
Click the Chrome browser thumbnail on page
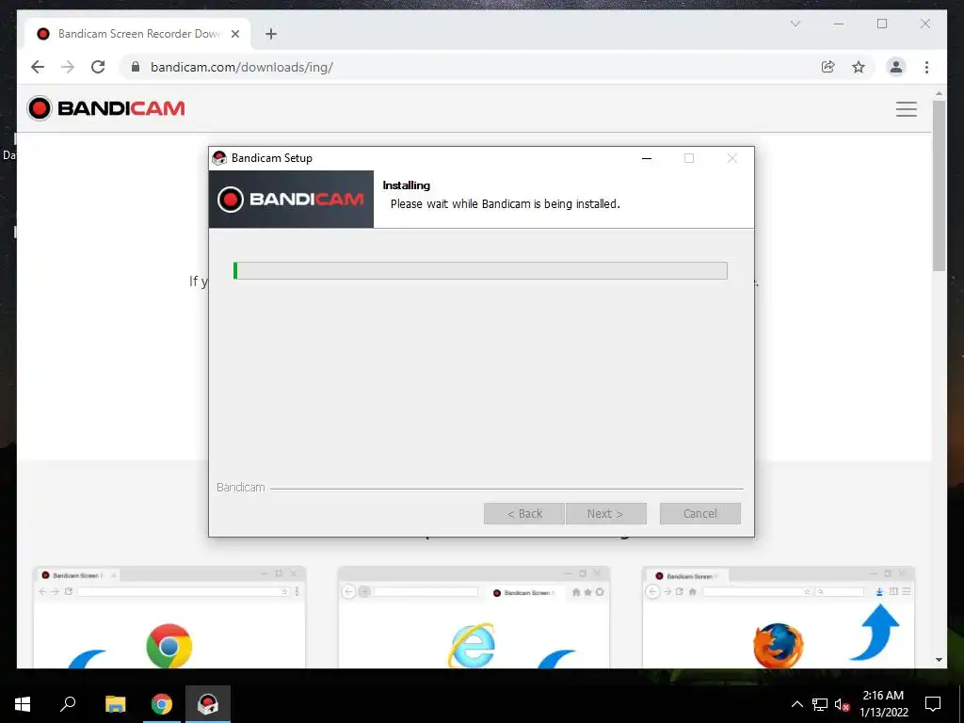click(x=169, y=618)
